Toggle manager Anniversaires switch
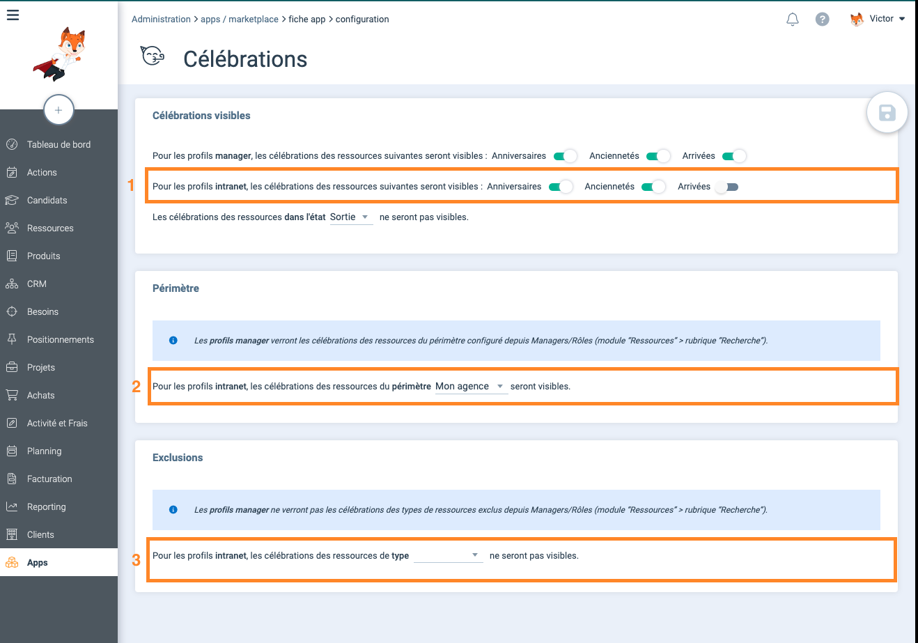Image resolution: width=918 pixels, height=643 pixels. 565,156
